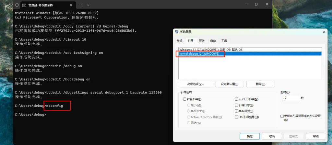Click the bcdedit /bootdebug on line

pos(53,79)
